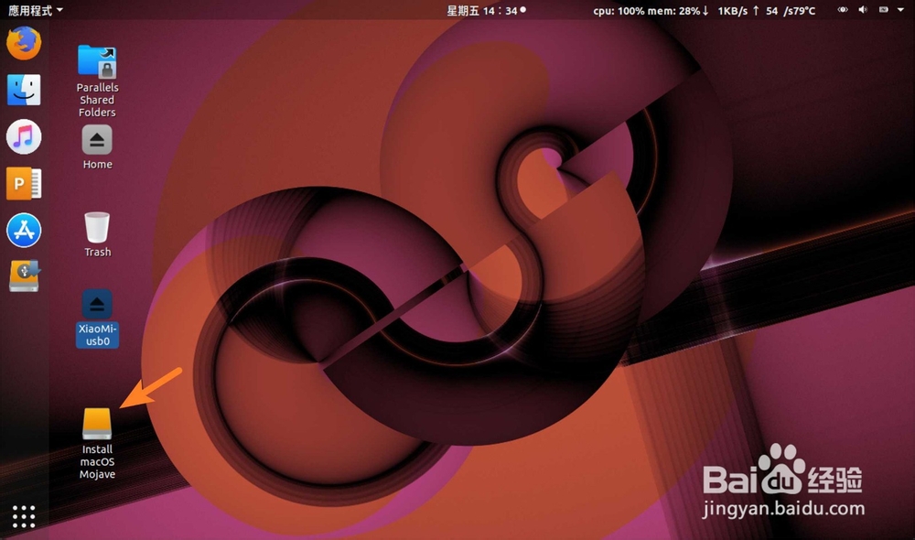Viewport: 915px width, 540px height.
Task: Select the XiaoMi-usb0 drive icon
Action: (97, 319)
